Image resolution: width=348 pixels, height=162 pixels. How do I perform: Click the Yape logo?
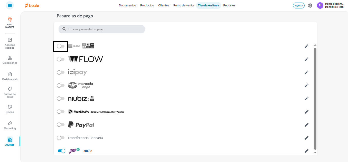pyautogui.click(x=74, y=151)
